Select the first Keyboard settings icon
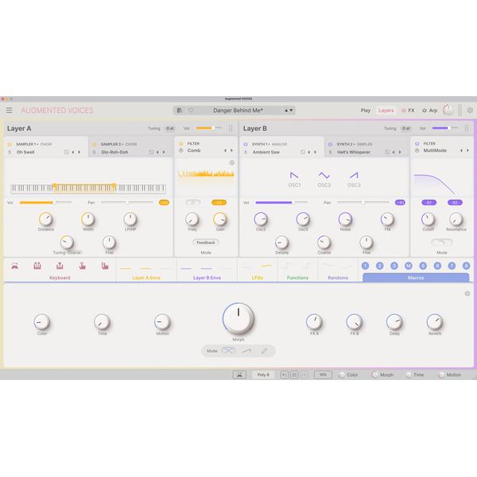This screenshot has height=477, width=477. pyautogui.click(x=14, y=266)
